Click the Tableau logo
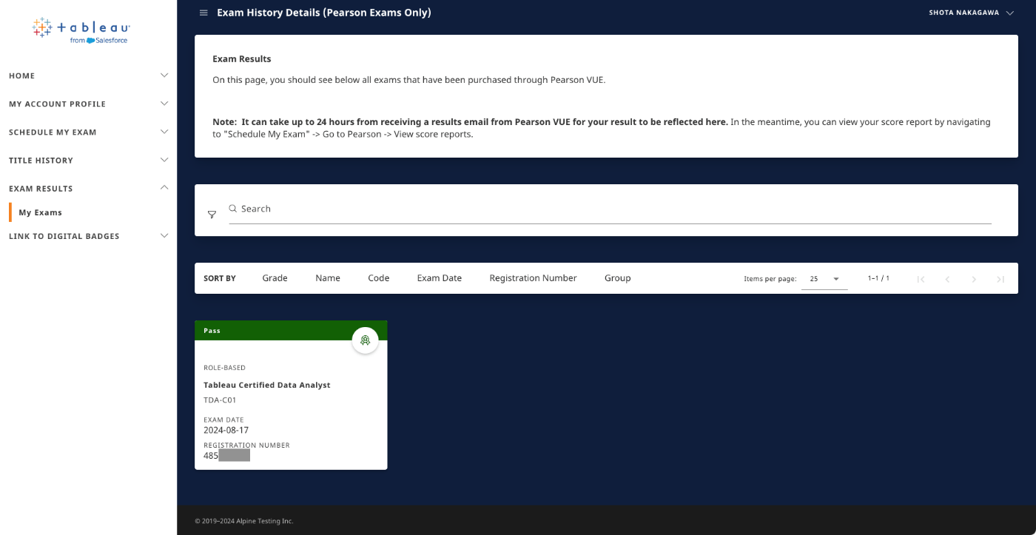Screen dimensions: 1036x535 (x=81, y=30)
